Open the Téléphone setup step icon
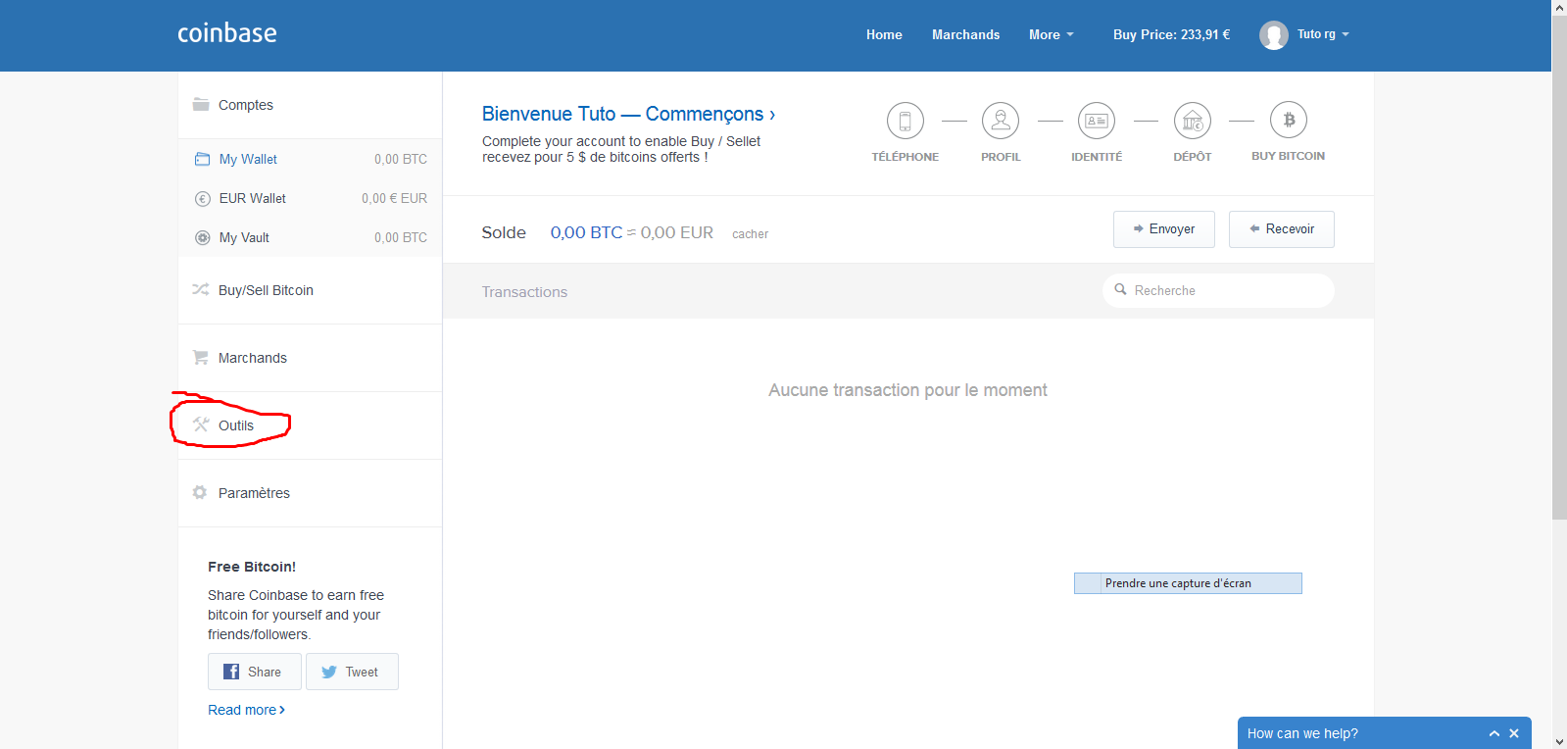 point(906,121)
